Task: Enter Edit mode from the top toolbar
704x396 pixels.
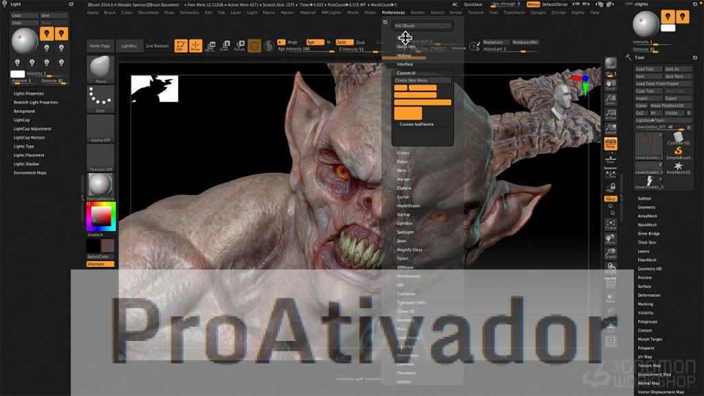Action: tap(181, 46)
